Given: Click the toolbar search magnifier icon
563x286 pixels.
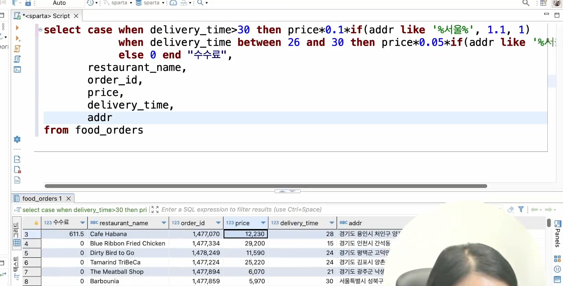Looking at the screenshot, I should (x=200, y=3).
